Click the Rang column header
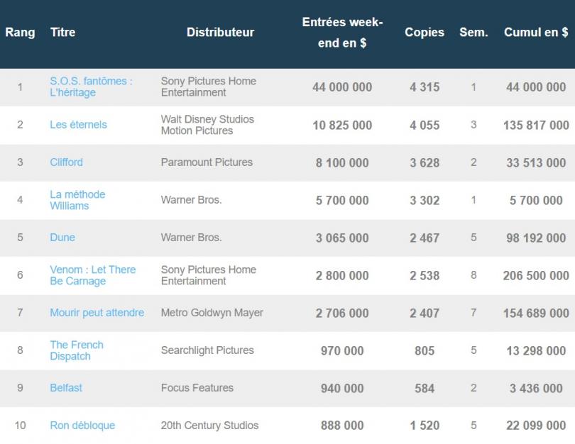The image size is (575, 444). (x=20, y=32)
